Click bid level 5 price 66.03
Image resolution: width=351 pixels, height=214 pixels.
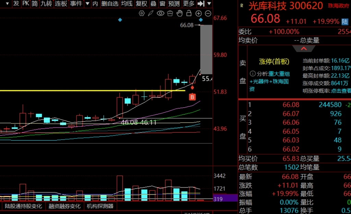[x=291, y=140]
